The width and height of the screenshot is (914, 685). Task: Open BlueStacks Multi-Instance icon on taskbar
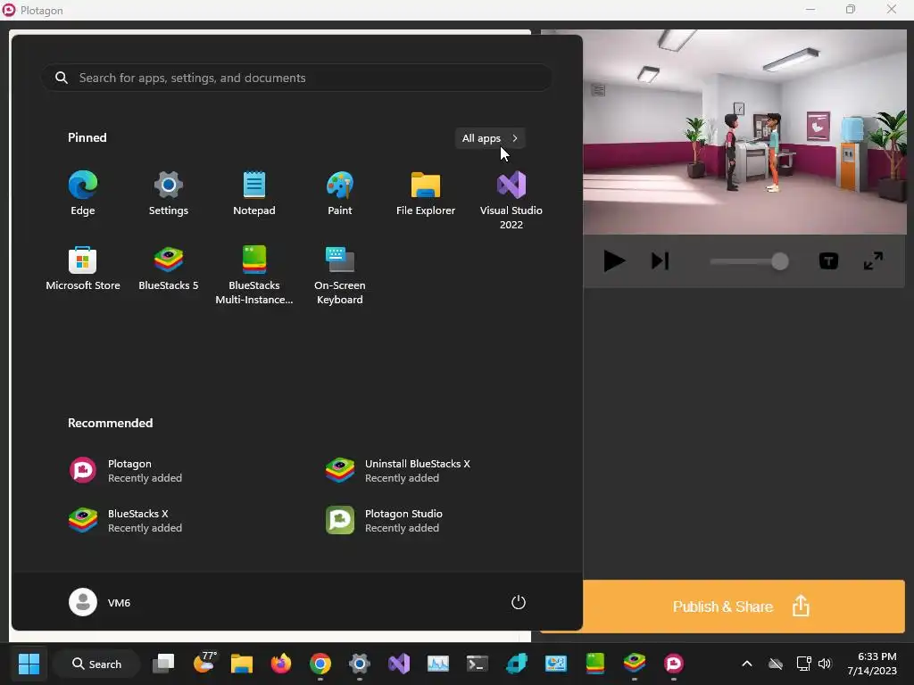pyautogui.click(x=595, y=664)
